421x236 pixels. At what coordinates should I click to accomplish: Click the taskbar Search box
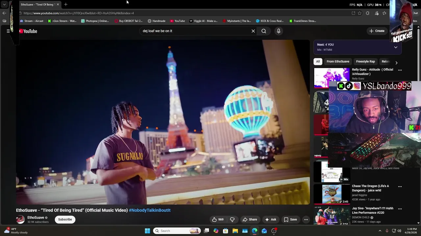[x=177, y=231]
